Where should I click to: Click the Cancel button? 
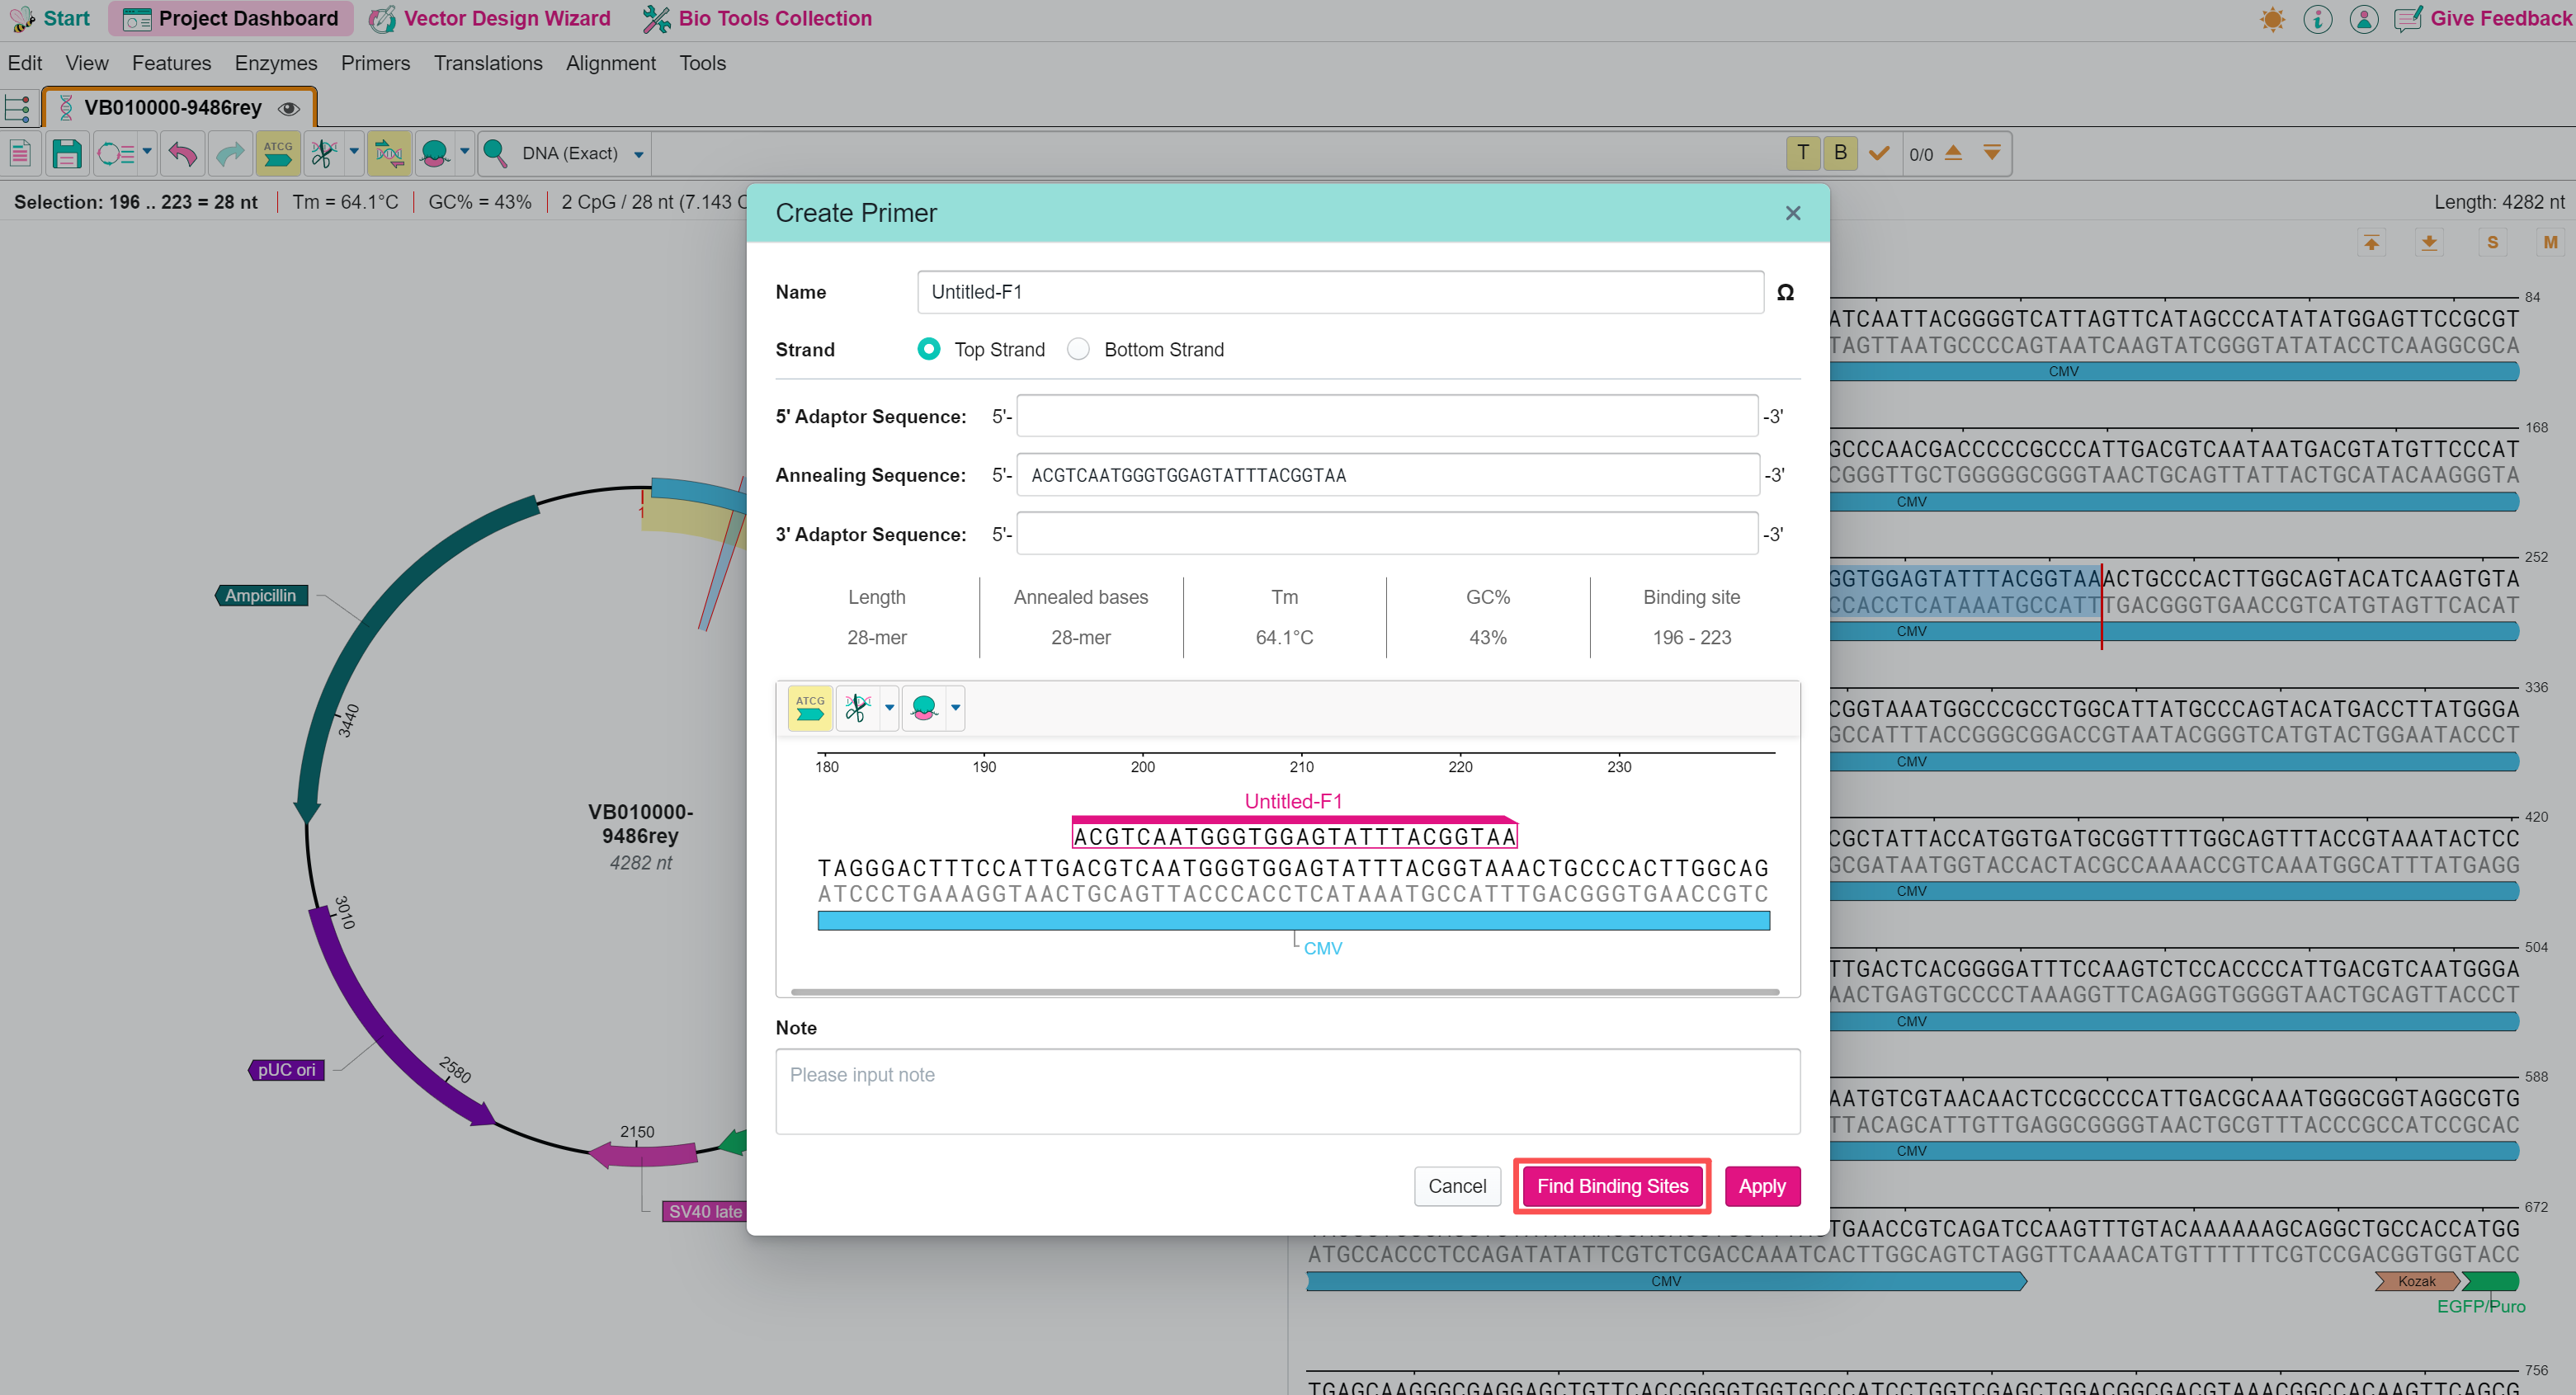[1457, 1186]
